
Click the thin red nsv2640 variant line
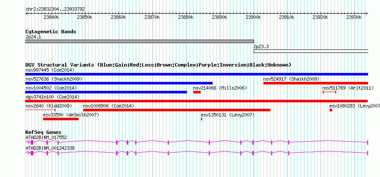tap(41, 110)
